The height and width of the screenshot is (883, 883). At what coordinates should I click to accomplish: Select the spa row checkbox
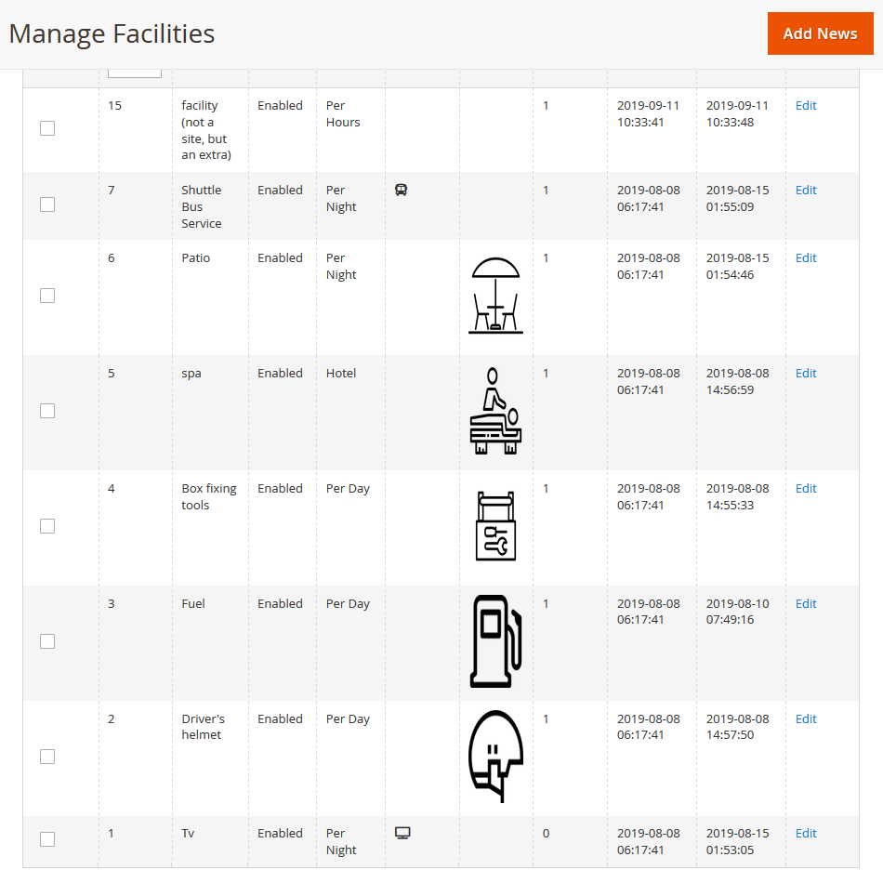[47, 411]
